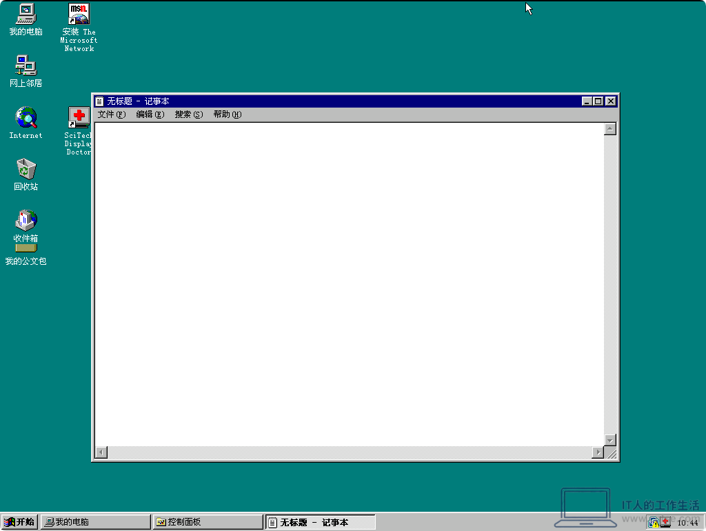Click the Notepad title bar system icon

click(x=99, y=101)
